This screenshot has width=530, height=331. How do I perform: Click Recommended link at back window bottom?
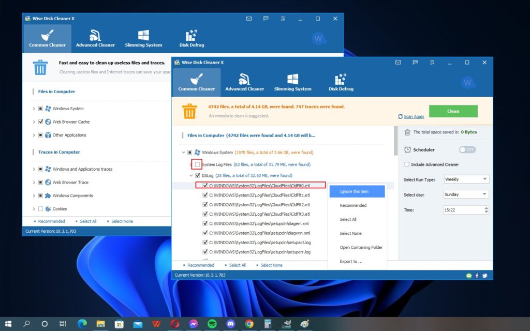click(x=51, y=221)
